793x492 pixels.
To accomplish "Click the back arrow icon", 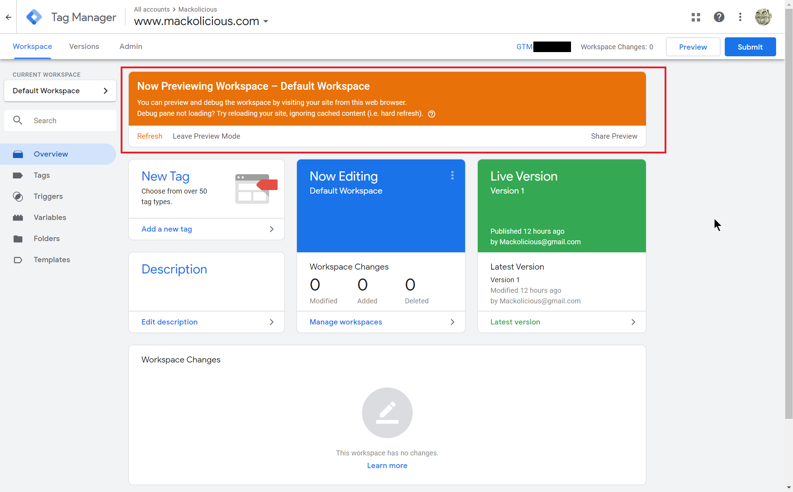I will point(8,17).
